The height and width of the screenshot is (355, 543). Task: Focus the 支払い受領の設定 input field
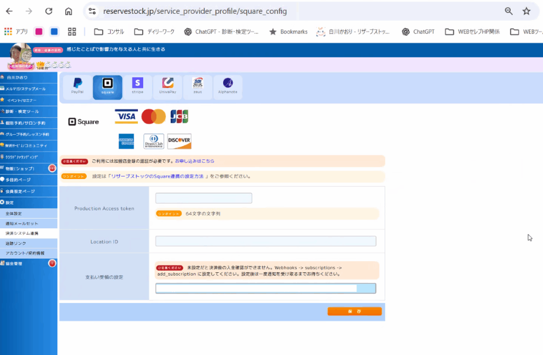point(266,288)
